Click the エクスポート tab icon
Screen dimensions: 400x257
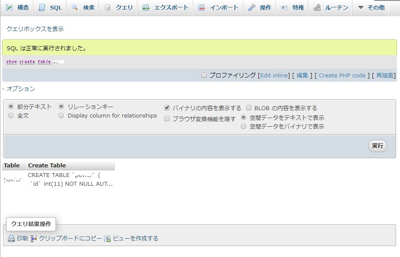146,8
